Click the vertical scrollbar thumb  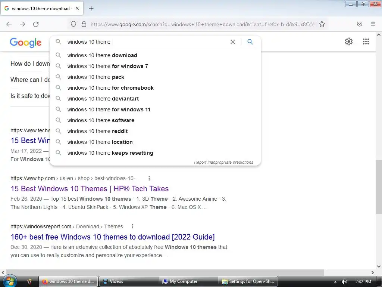click(x=379, y=187)
